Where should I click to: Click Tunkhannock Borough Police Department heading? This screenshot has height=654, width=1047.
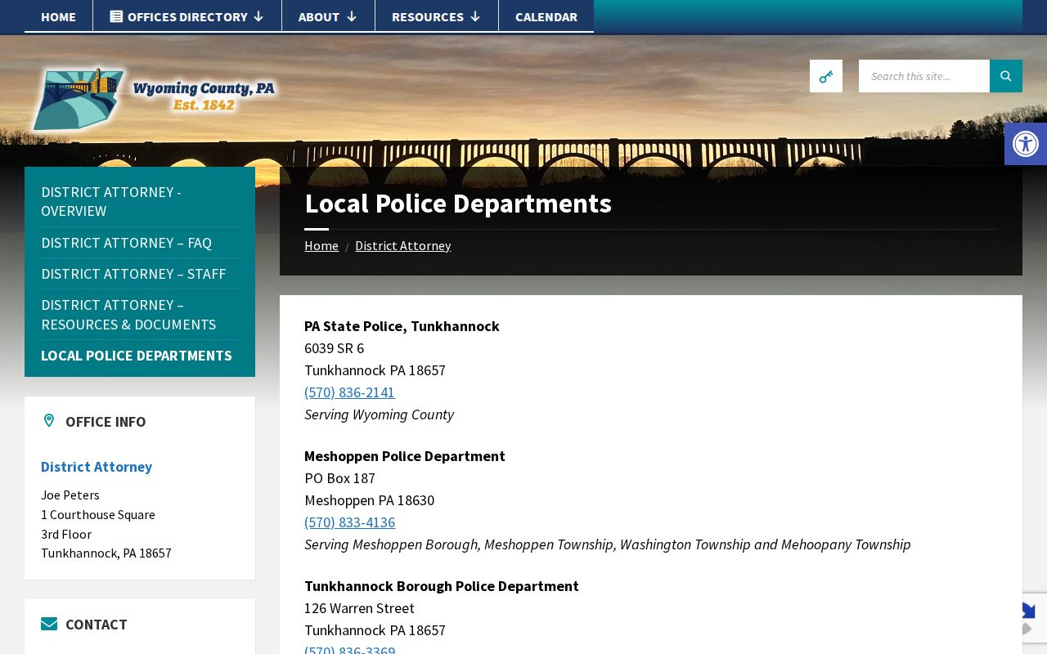pos(442,586)
